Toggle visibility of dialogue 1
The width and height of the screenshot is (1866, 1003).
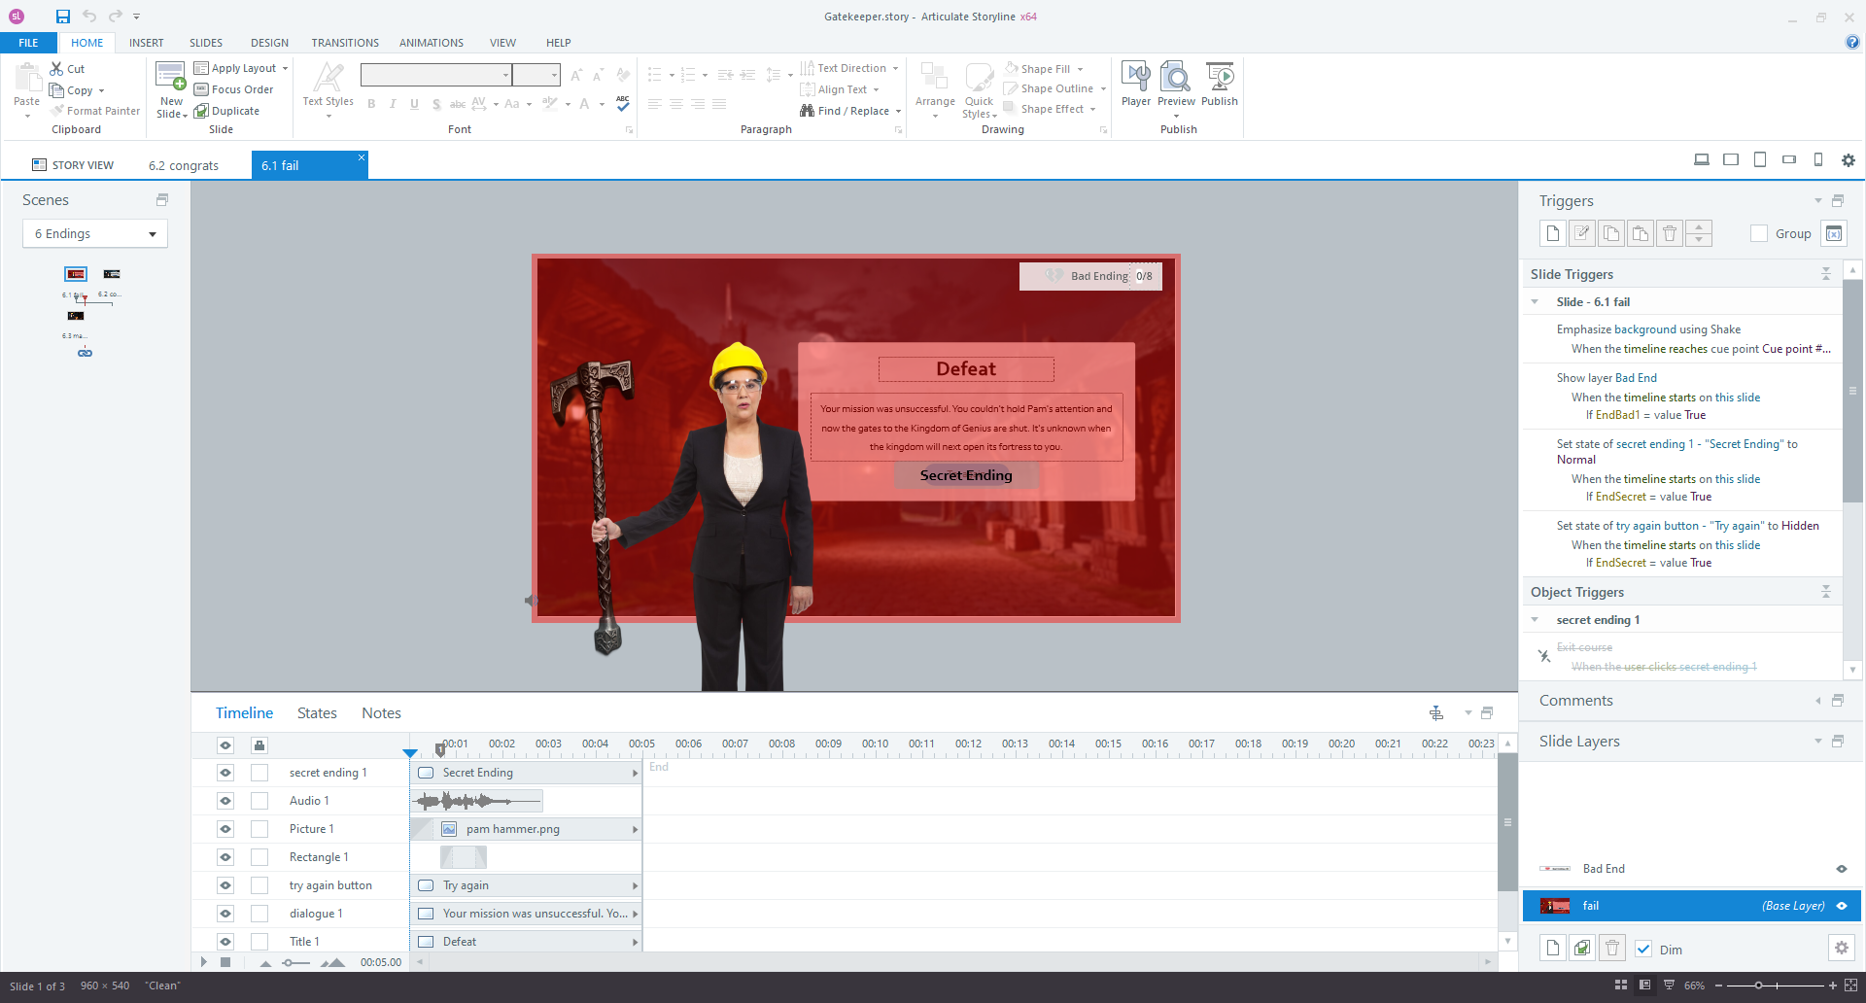tap(225, 914)
